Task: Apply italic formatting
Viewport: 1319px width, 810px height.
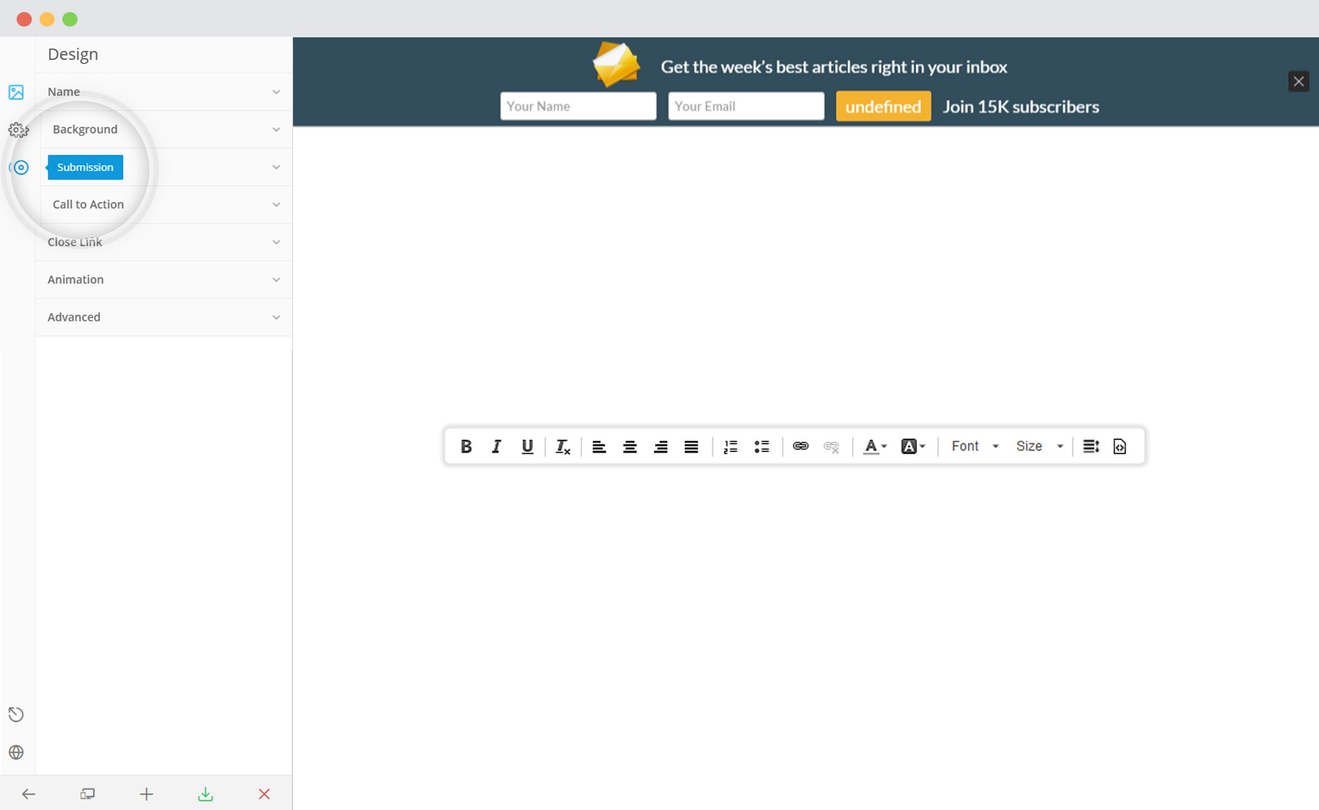Action: coord(496,446)
